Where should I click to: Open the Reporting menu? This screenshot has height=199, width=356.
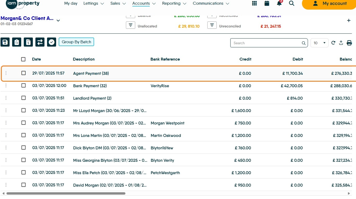174,4
